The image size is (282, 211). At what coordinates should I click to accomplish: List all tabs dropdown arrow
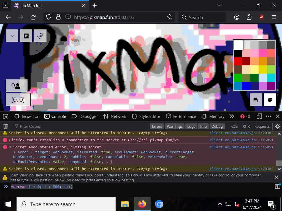(219, 5)
